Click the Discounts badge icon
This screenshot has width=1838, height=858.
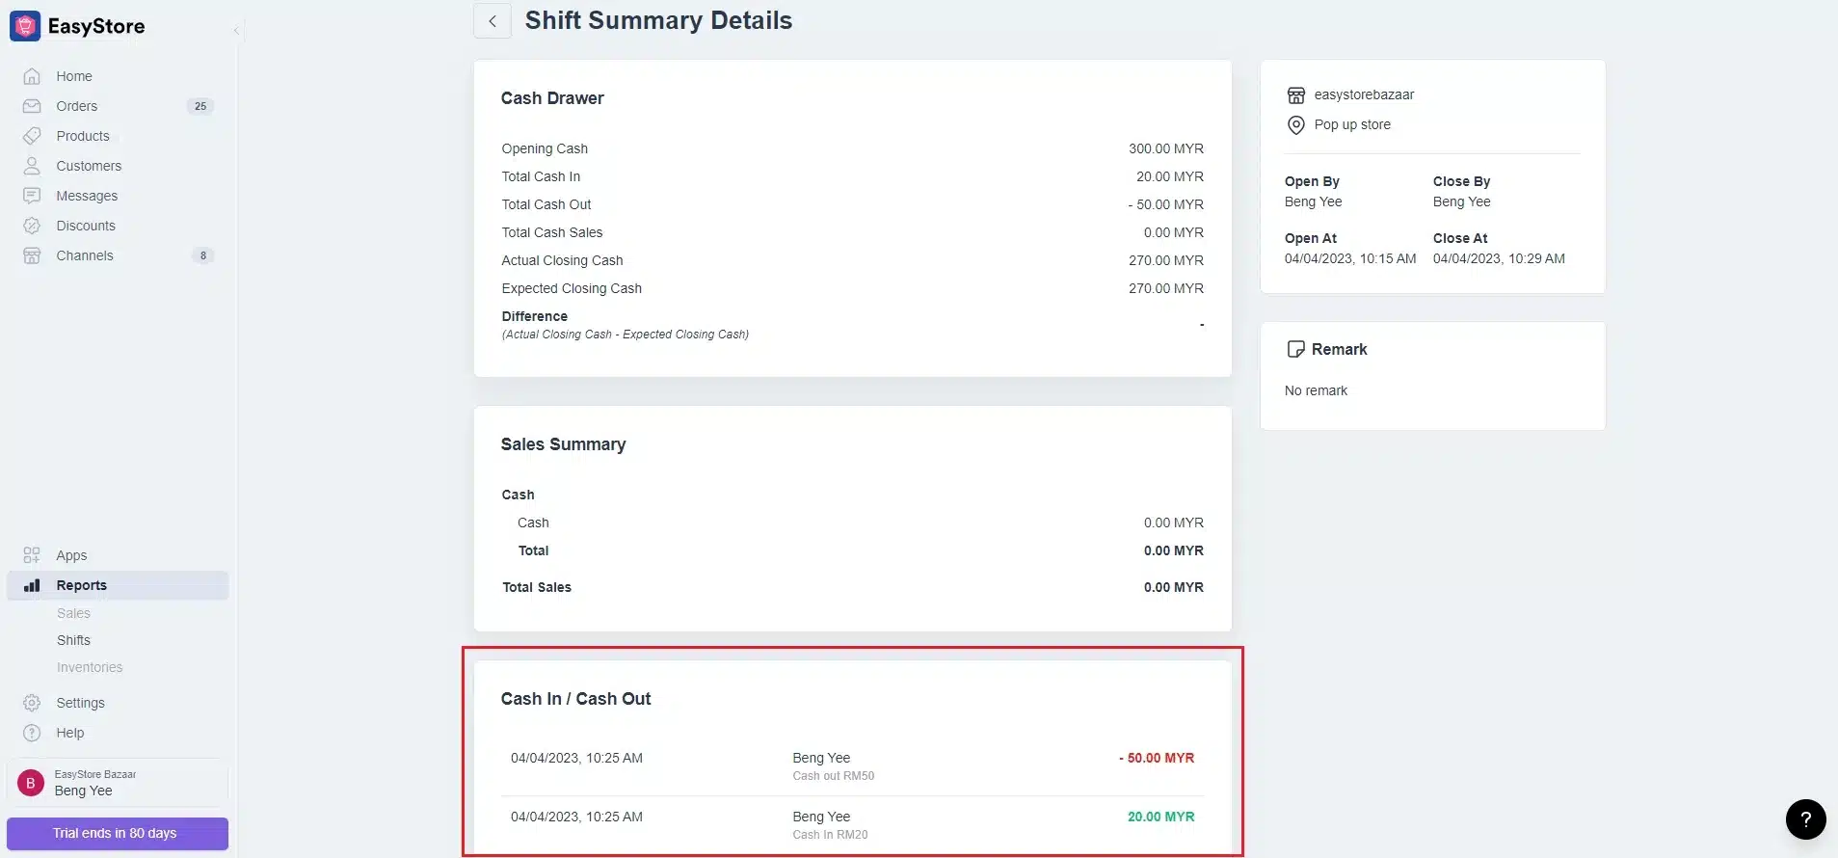(x=32, y=226)
